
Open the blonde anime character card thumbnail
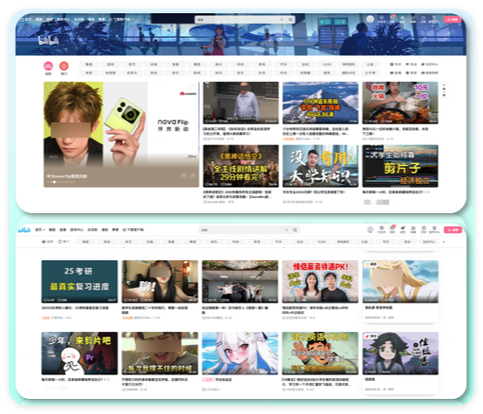(x=400, y=281)
